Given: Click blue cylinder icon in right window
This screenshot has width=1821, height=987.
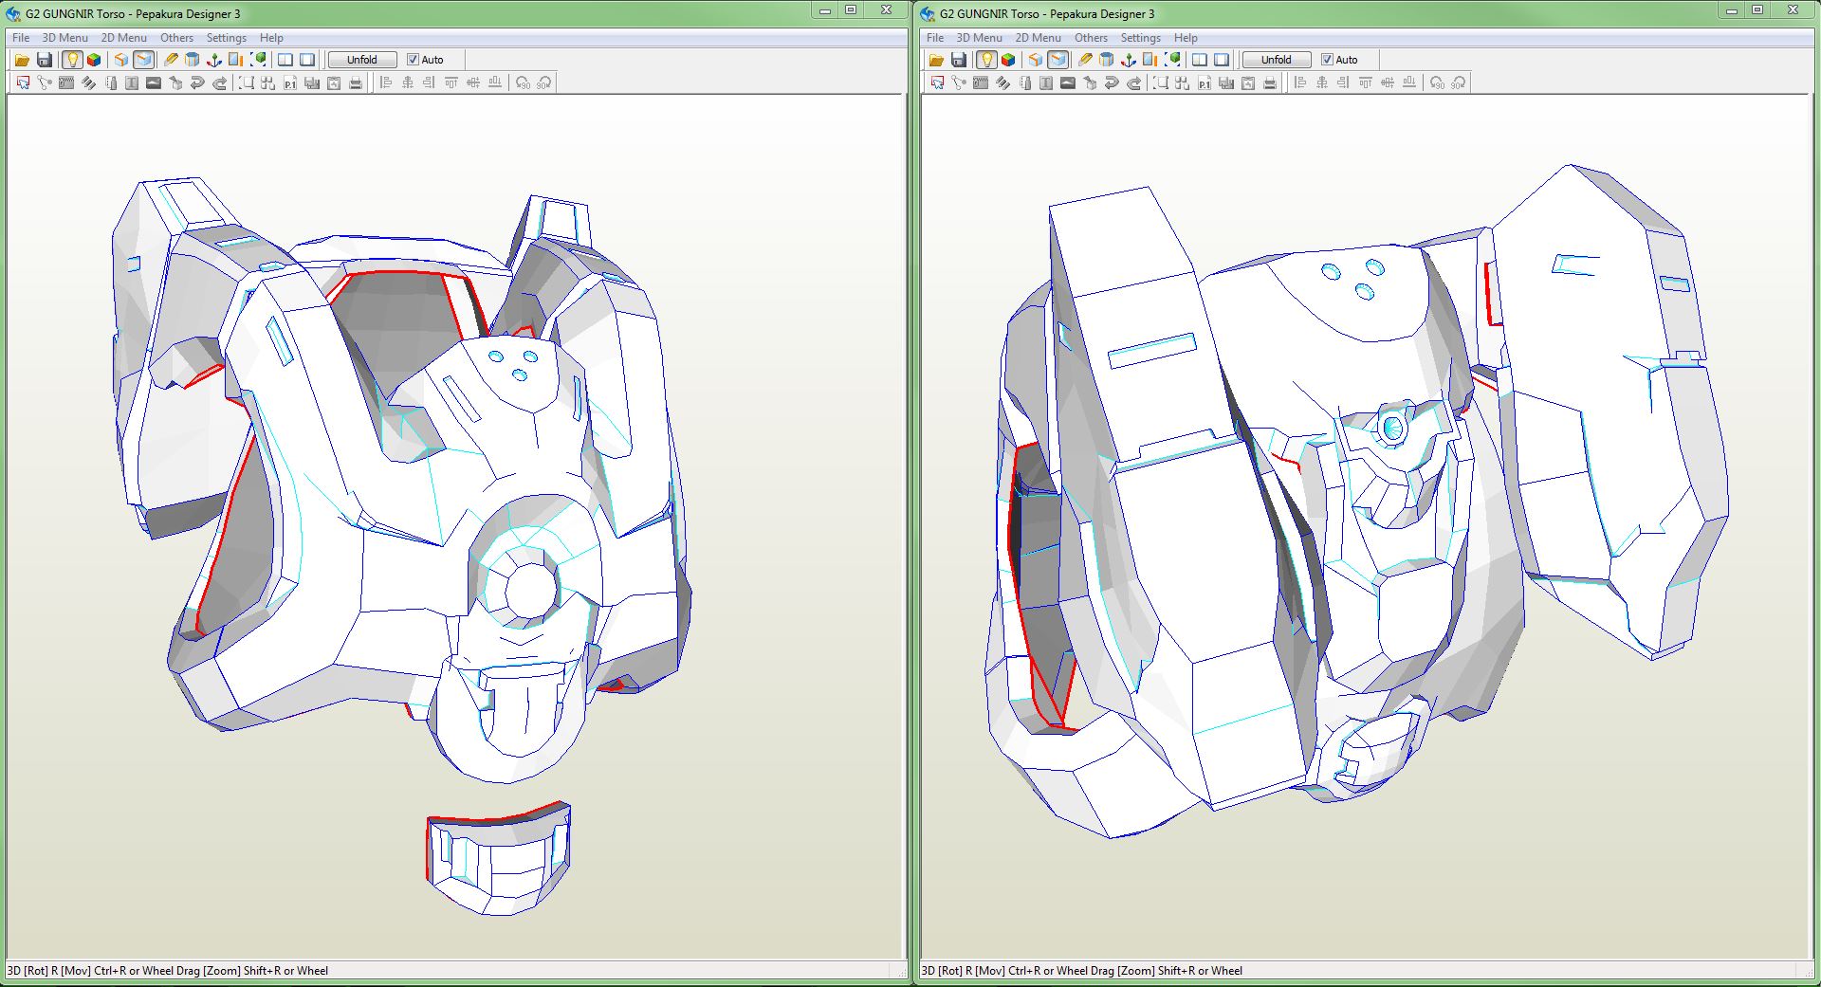Looking at the screenshot, I should tap(1106, 60).
